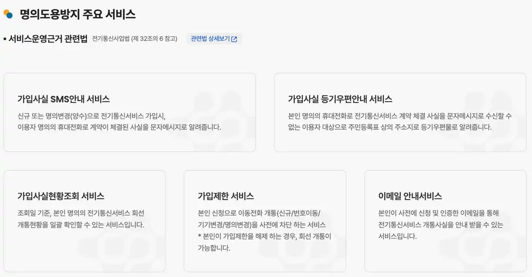Click text starting "본인 명의의 휴대전화로 전기통신서비스"
This screenshot has height=277, width=532.
400,116
